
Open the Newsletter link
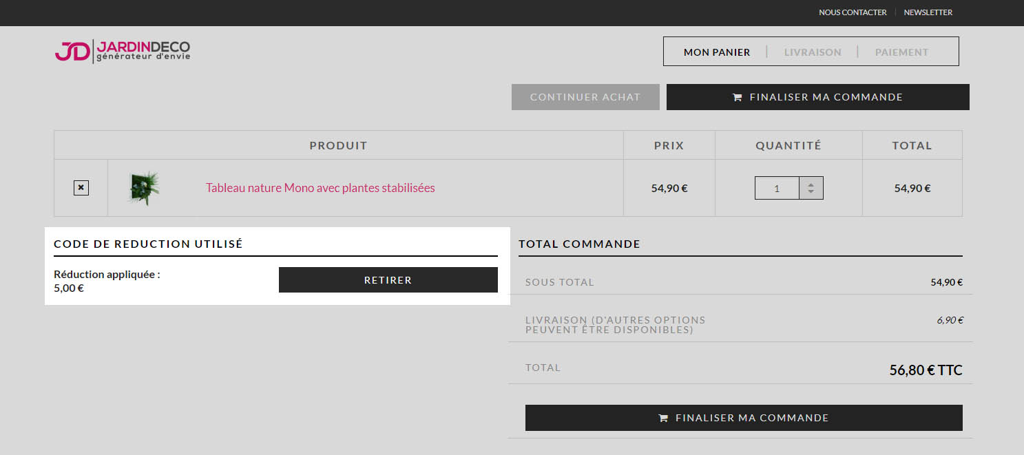pos(928,12)
